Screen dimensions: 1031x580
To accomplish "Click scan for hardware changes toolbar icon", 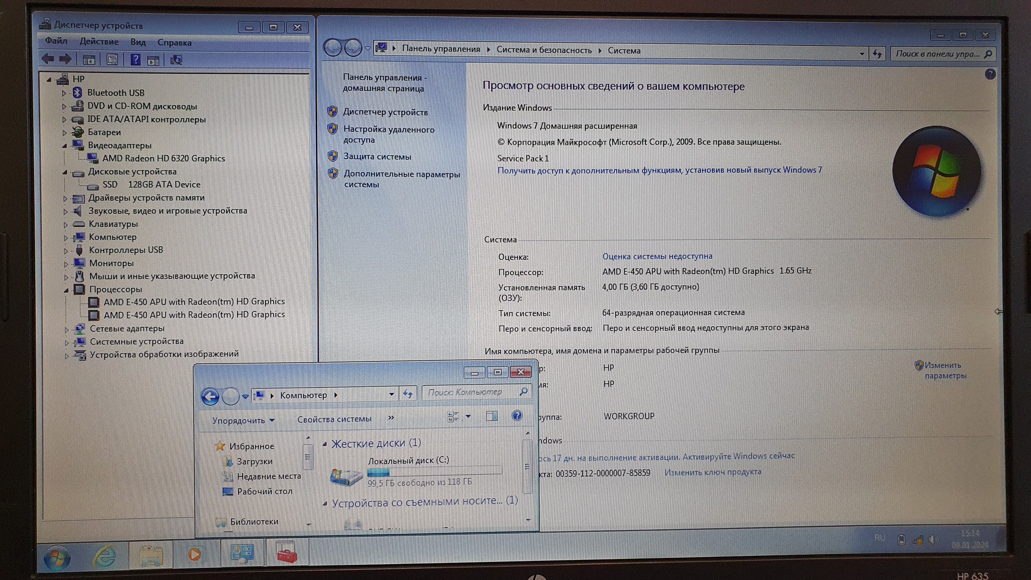I will [x=176, y=60].
